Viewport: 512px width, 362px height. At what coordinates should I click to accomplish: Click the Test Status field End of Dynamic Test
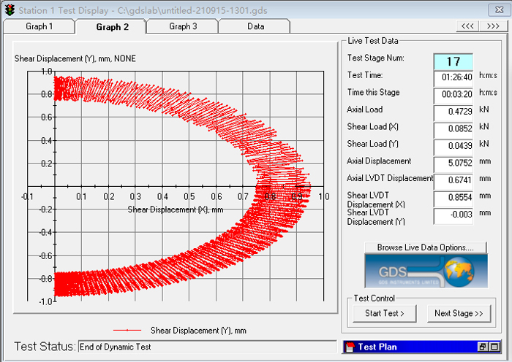207,347
